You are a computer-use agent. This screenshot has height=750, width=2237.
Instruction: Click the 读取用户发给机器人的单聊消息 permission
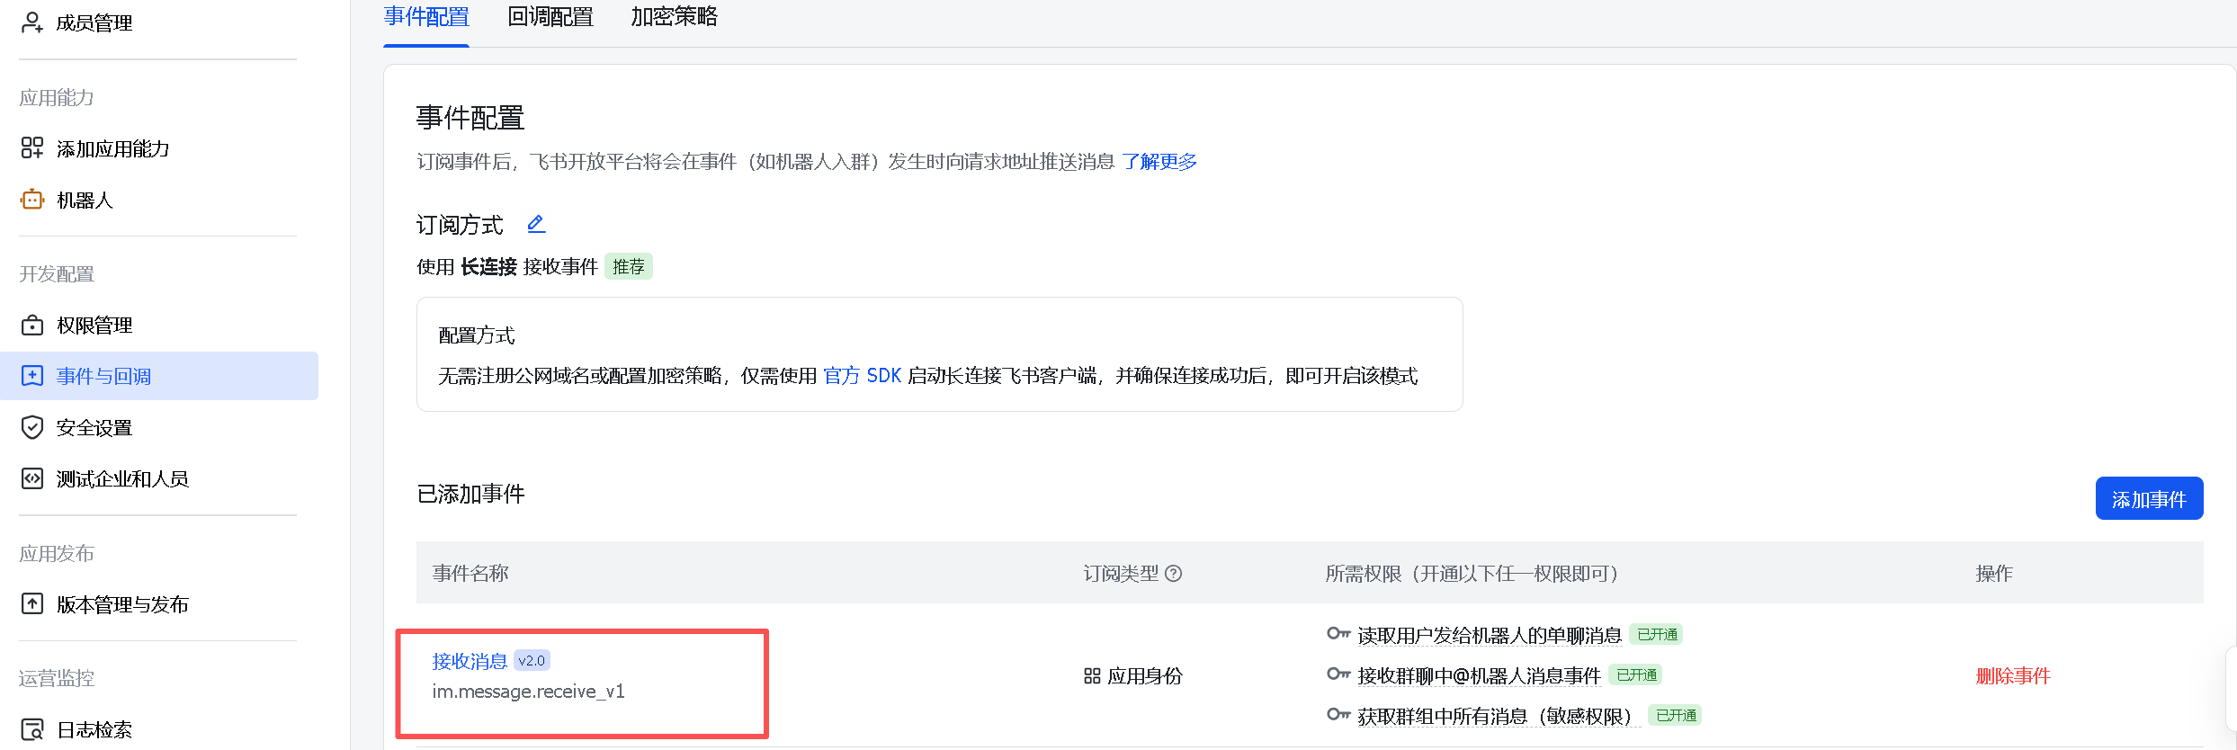click(1490, 635)
